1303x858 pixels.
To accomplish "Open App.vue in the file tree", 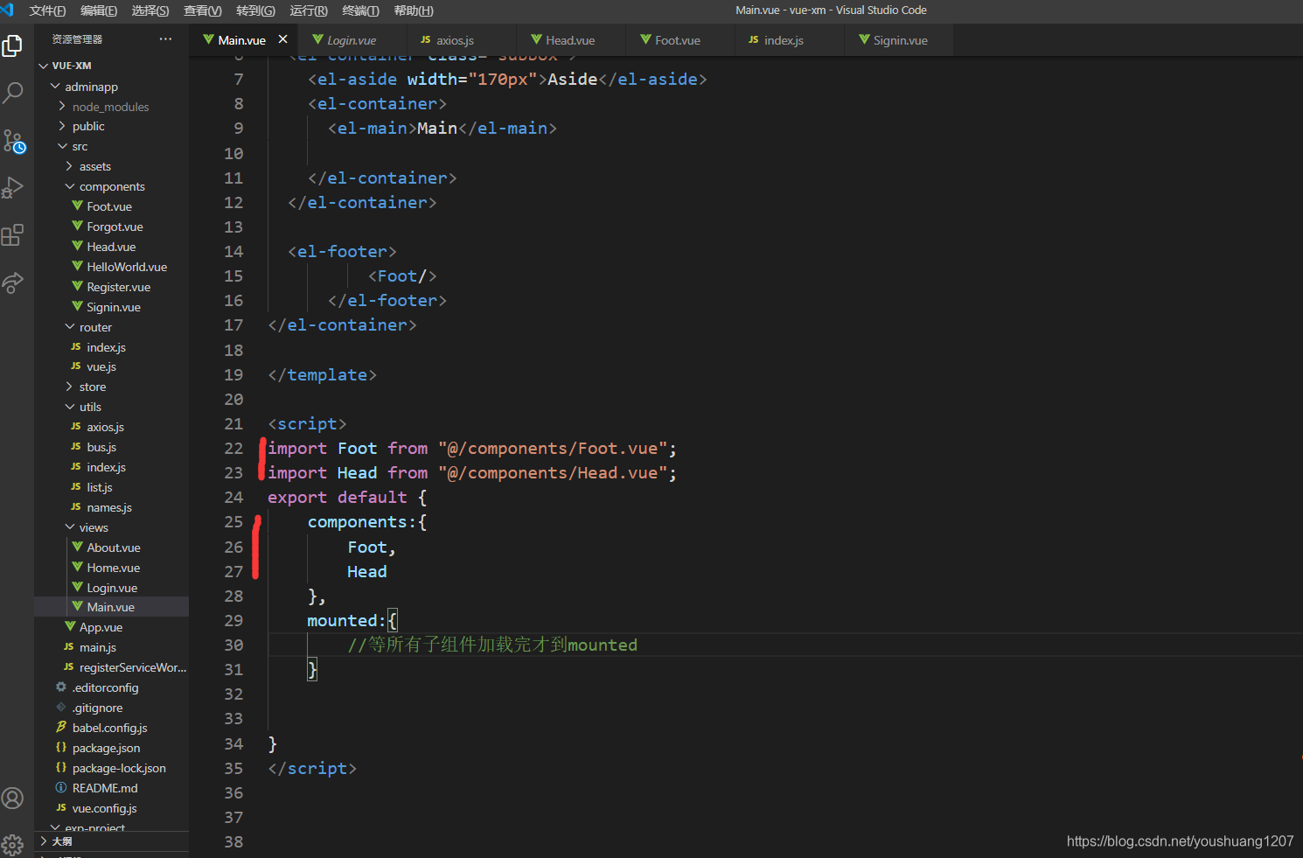I will (x=111, y=627).
